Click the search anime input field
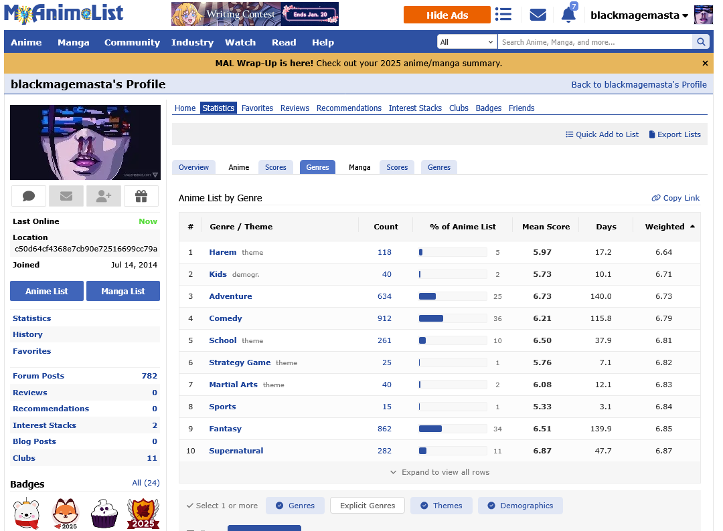The image size is (723, 531). (594, 42)
